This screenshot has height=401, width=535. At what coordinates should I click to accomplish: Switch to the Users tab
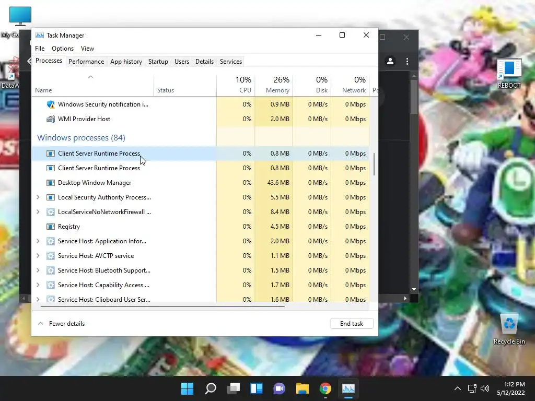(x=181, y=62)
